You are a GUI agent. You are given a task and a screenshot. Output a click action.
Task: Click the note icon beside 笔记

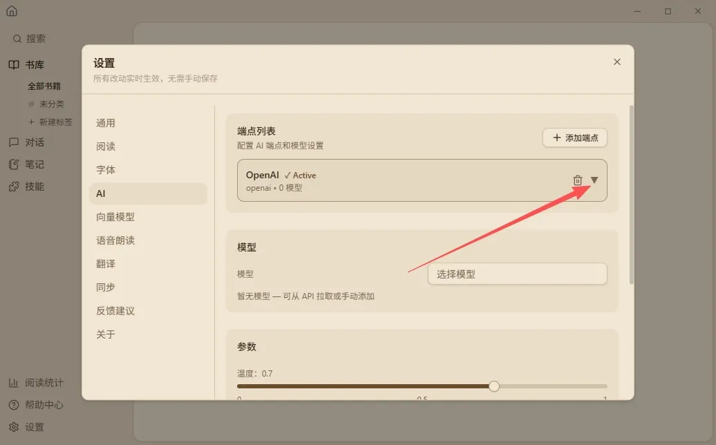click(x=14, y=164)
